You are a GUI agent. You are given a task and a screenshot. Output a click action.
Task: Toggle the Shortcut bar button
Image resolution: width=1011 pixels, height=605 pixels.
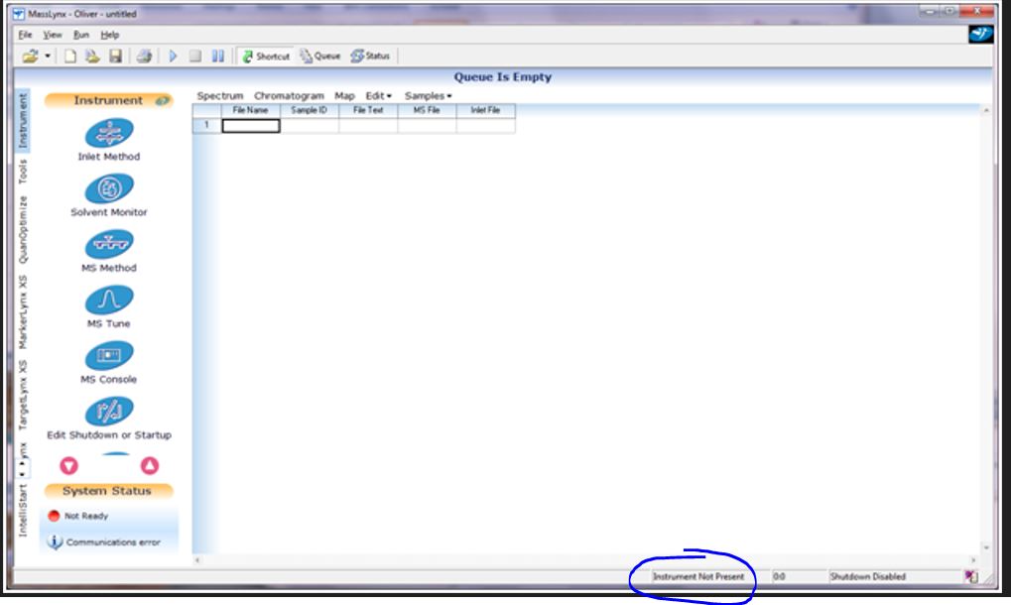pos(266,57)
